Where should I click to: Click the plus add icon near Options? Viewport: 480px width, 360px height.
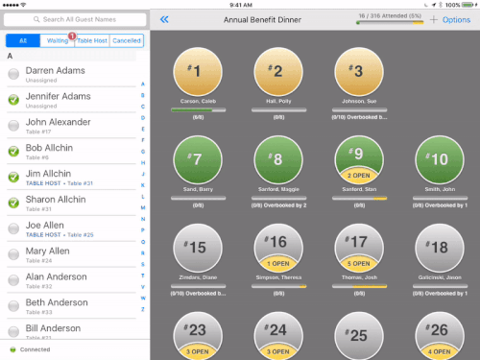(434, 20)
